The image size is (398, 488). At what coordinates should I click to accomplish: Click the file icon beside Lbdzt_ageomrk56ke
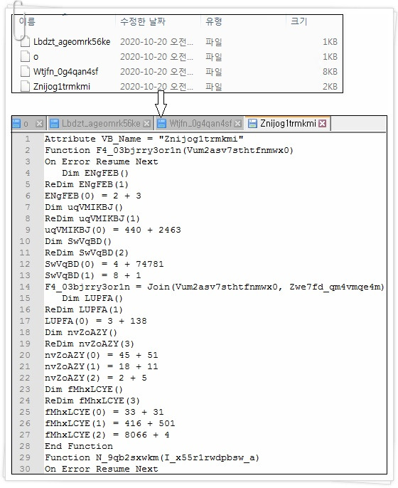[x=25, y=42]
